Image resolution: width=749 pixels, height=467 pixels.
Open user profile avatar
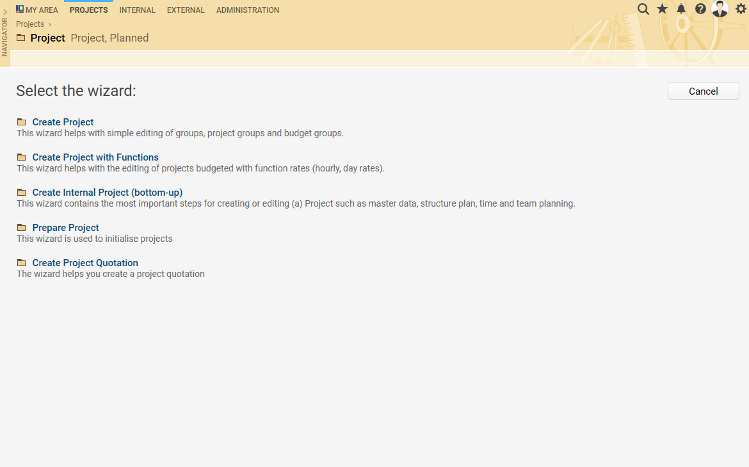tap(720, 9)
